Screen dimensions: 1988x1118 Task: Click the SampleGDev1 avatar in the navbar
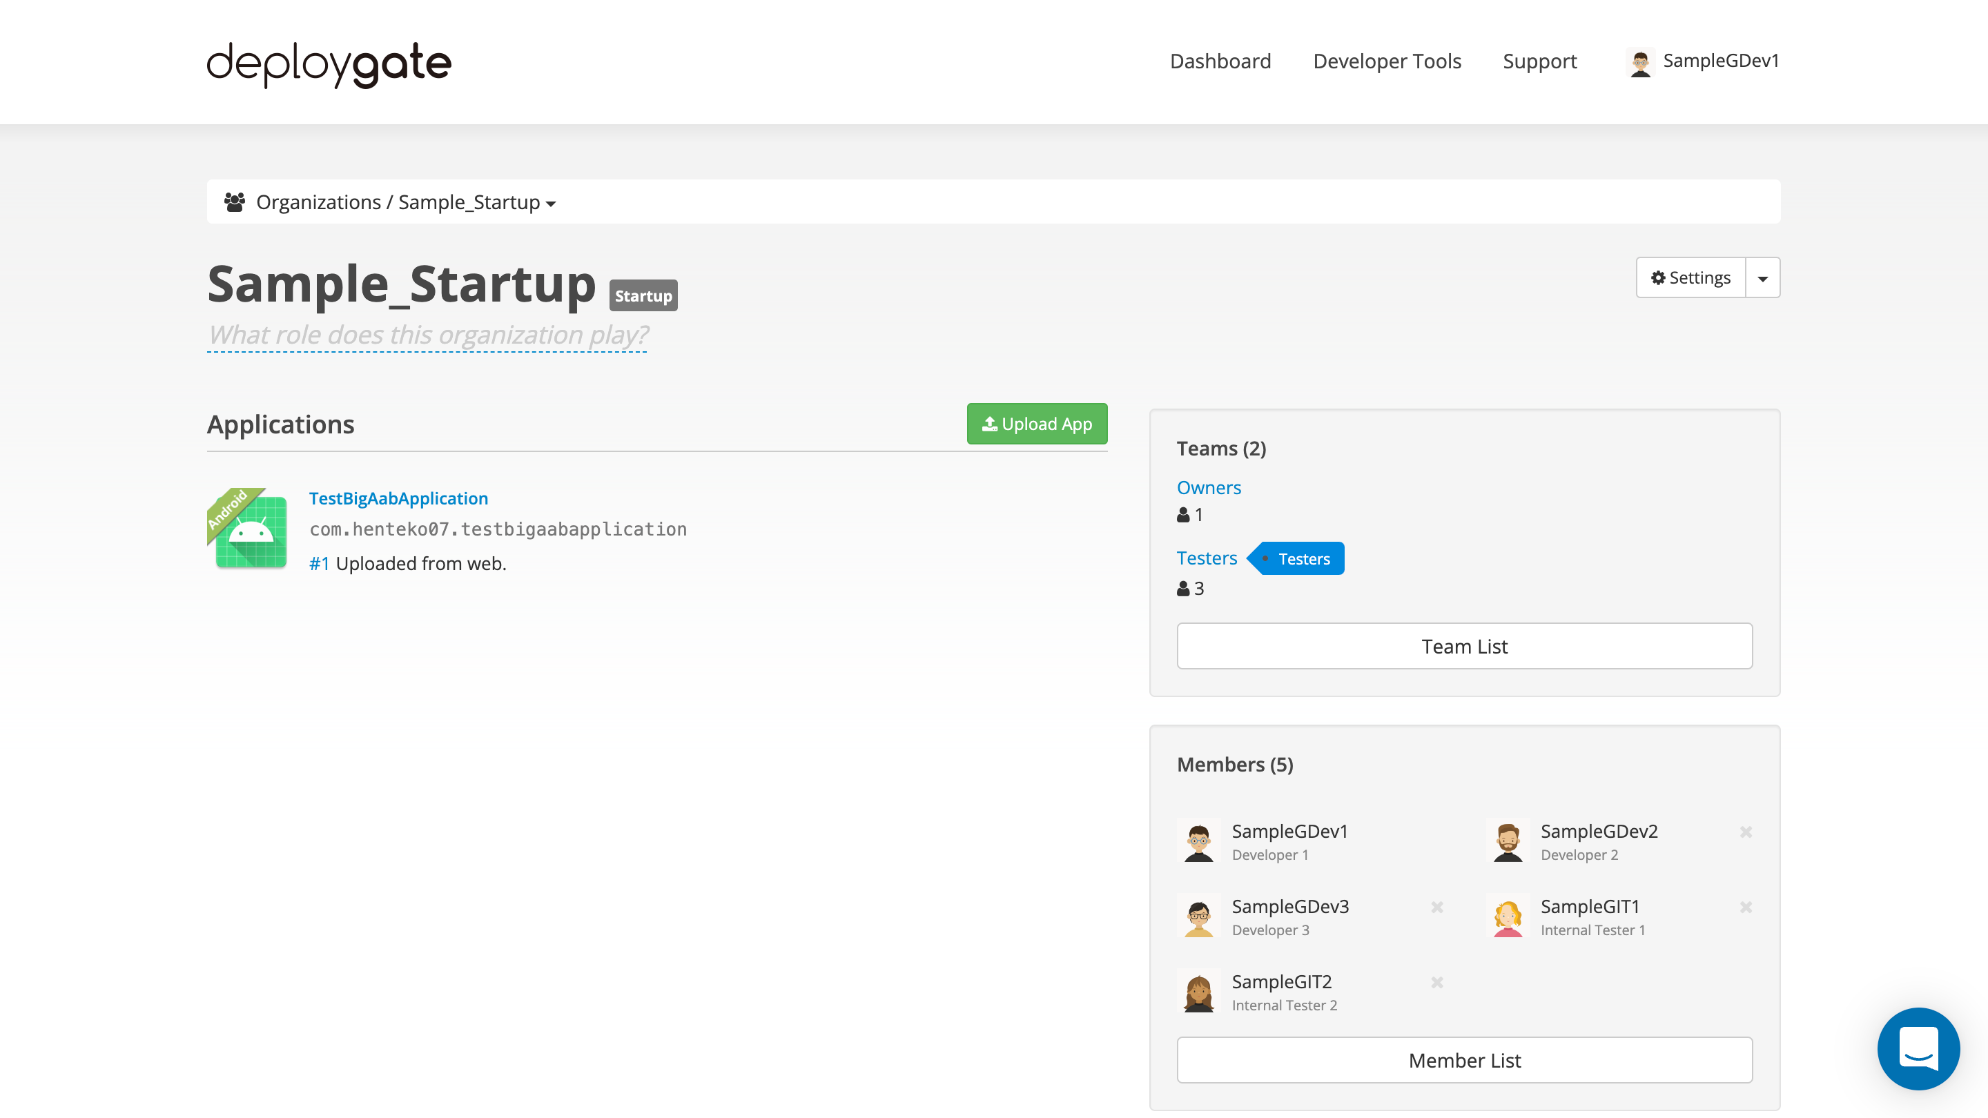point(1641,61)
